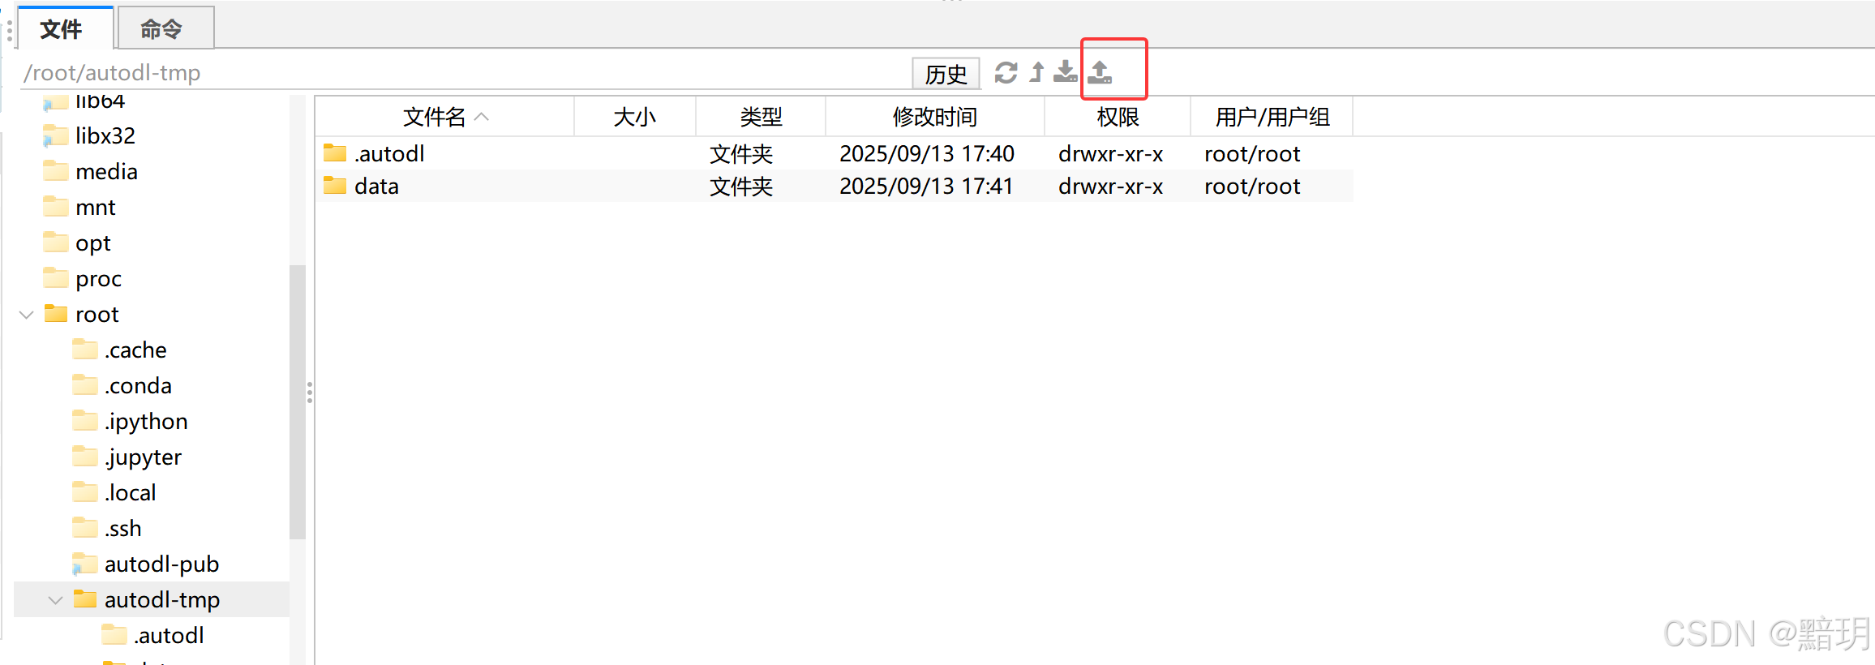Select .ipython in the folder tree

(146, 422)
